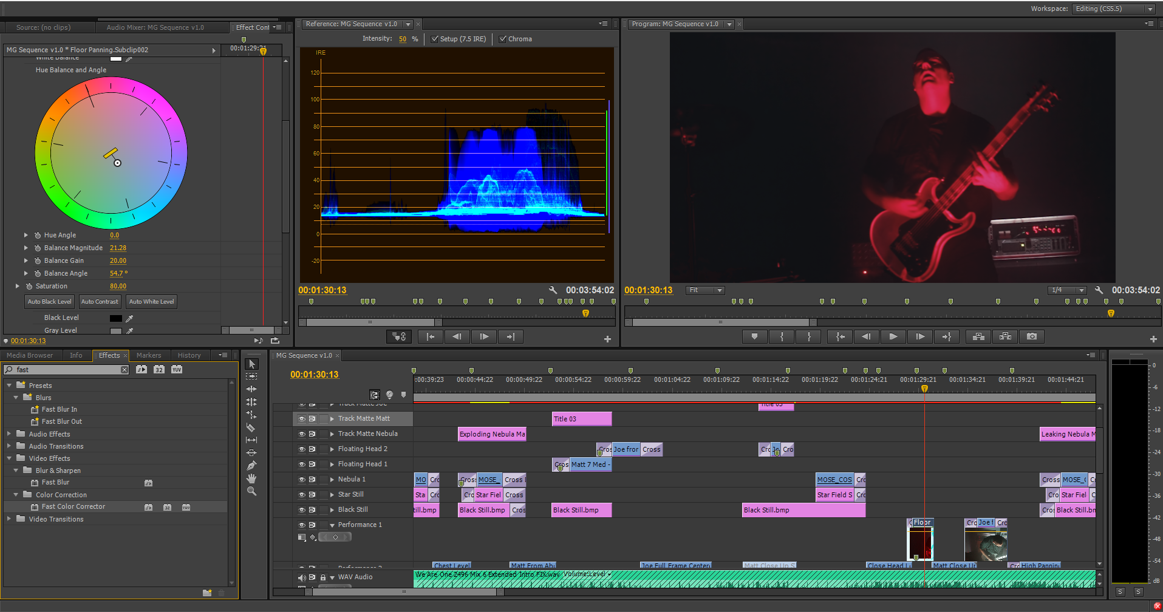This screenshot has width=1163, height=612.
Task: Click Mark Out button in Program monitor
Action: [809, 336]
